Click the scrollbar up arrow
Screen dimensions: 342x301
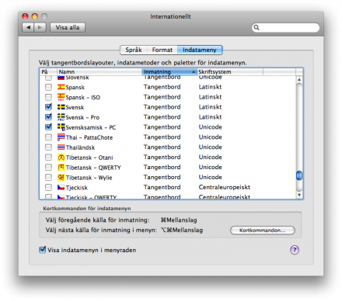(299, 79)
